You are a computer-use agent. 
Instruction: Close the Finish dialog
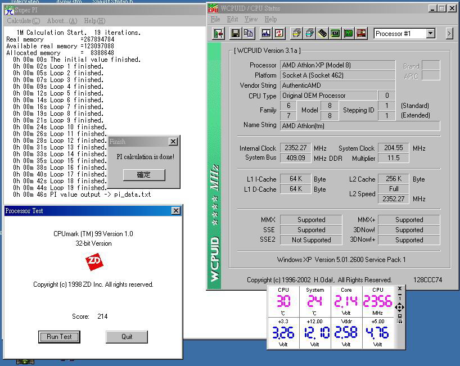(x=173, y=142)
